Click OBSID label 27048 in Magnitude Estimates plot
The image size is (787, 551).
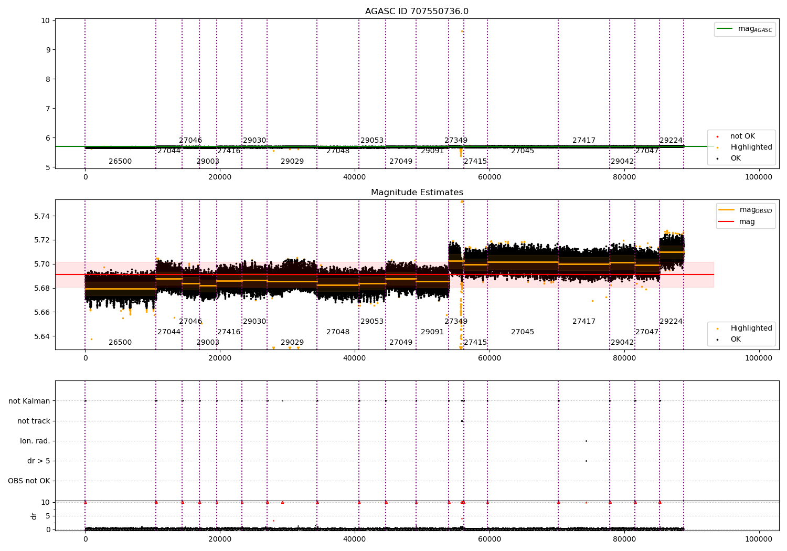pos(338,332)
